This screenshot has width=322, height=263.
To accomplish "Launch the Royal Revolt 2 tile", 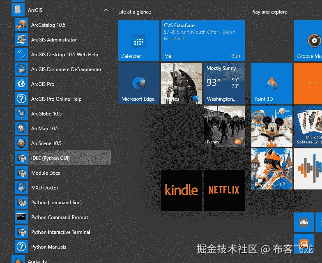I will pyautogui.click(x=272, y=169).
